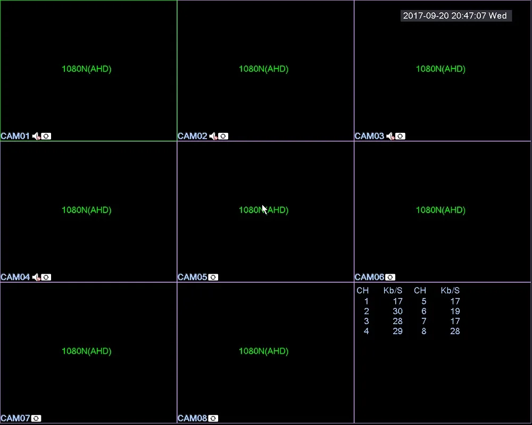
Task: Click the CAM05 channel name
Action: (193, 277)
